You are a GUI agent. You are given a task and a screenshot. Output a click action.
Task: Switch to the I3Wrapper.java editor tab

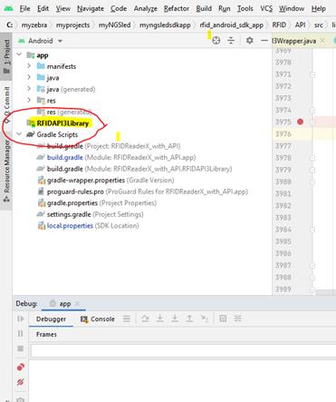coord(294,41)
